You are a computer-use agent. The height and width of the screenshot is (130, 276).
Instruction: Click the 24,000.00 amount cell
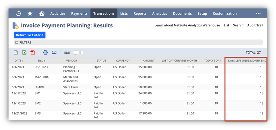point(145,93)
